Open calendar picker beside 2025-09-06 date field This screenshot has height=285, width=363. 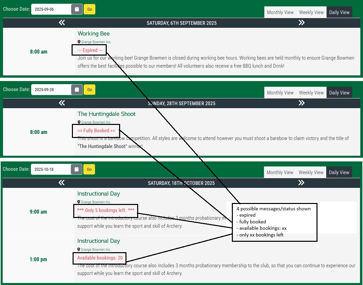click(77, 9)
